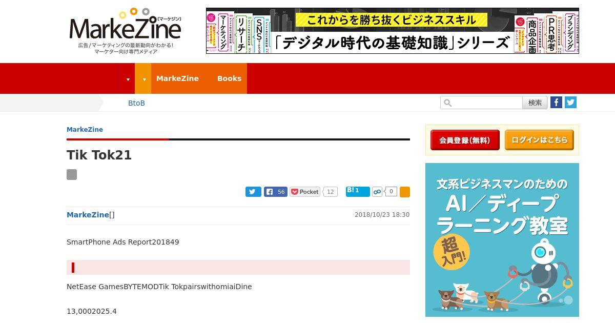The image size is (615, 323).
Task: Click the MarkeZine breadcrumb link
Action: point(85,129)
